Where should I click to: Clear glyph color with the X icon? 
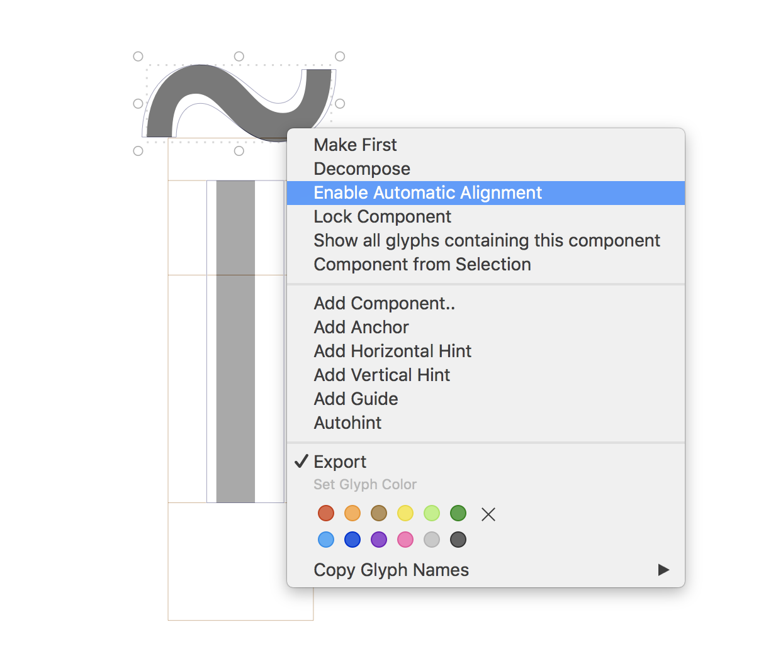[488, 514]
